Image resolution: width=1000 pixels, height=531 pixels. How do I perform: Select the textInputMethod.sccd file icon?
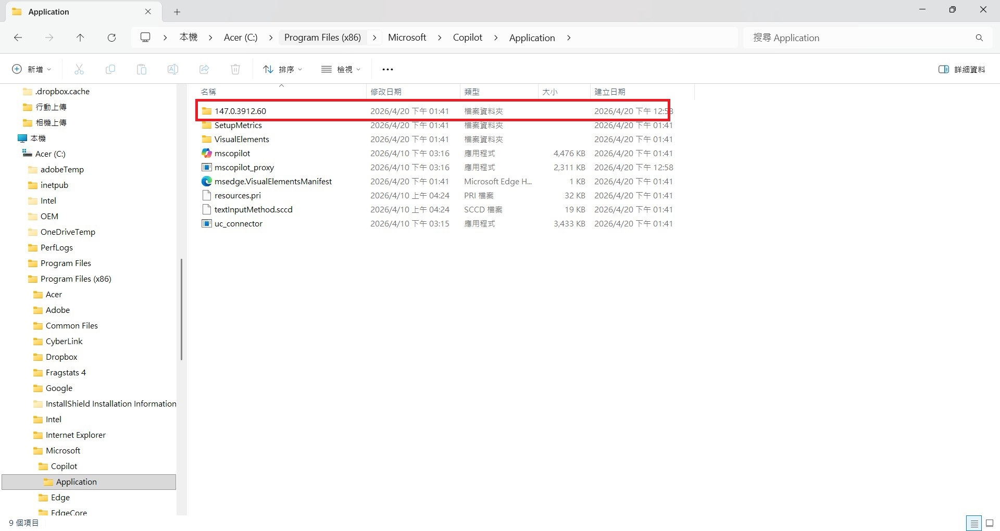(207, 209)
